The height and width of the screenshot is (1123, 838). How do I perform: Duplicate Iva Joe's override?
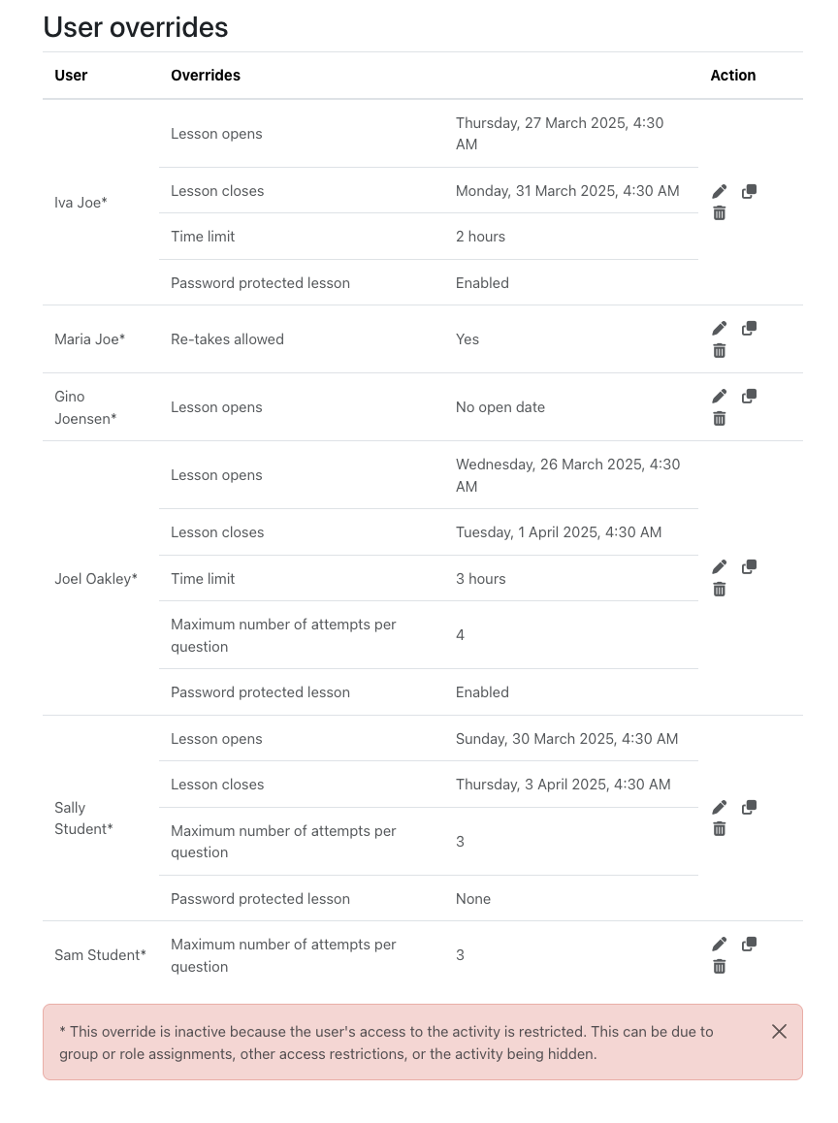coord(749,191)
